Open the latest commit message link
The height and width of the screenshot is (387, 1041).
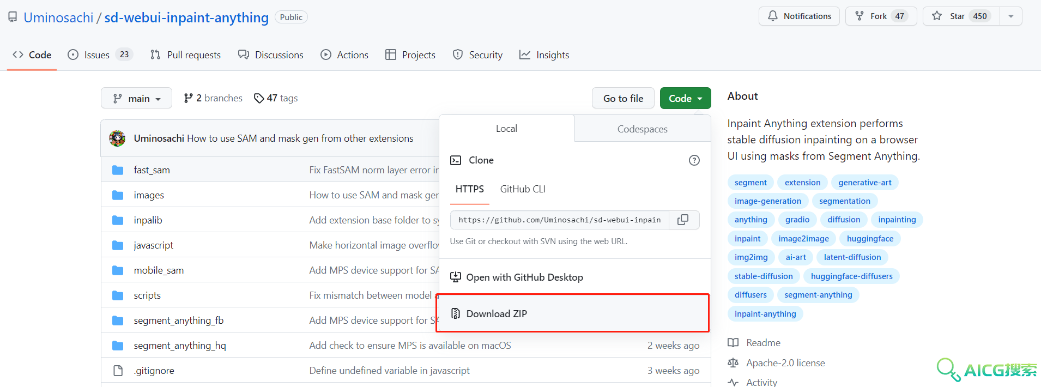point(300,138)
